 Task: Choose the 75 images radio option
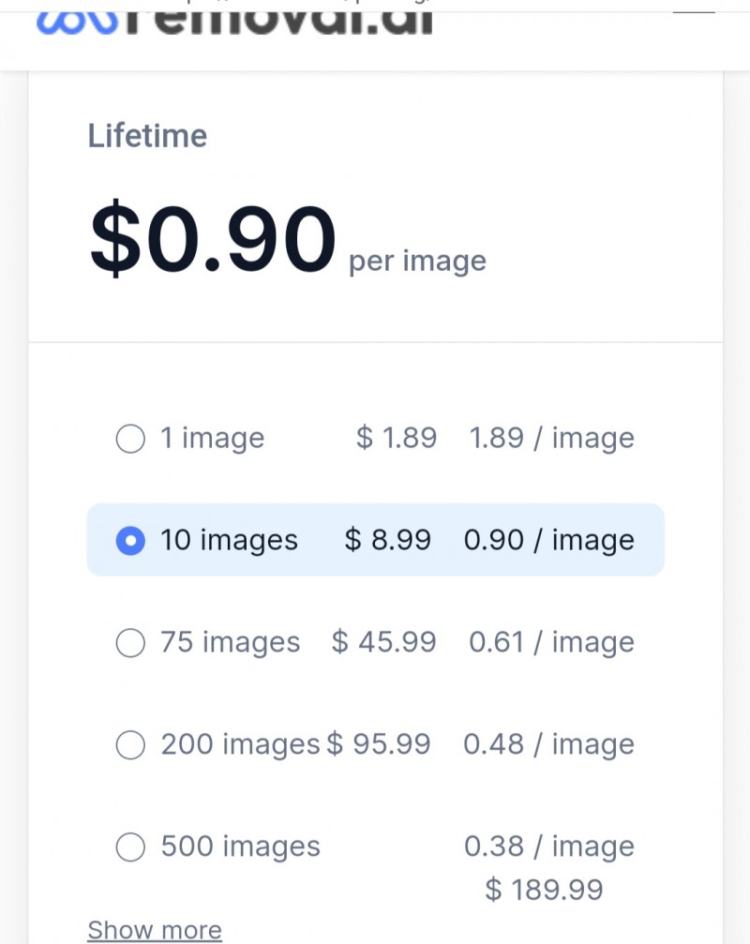pos(130,642)
